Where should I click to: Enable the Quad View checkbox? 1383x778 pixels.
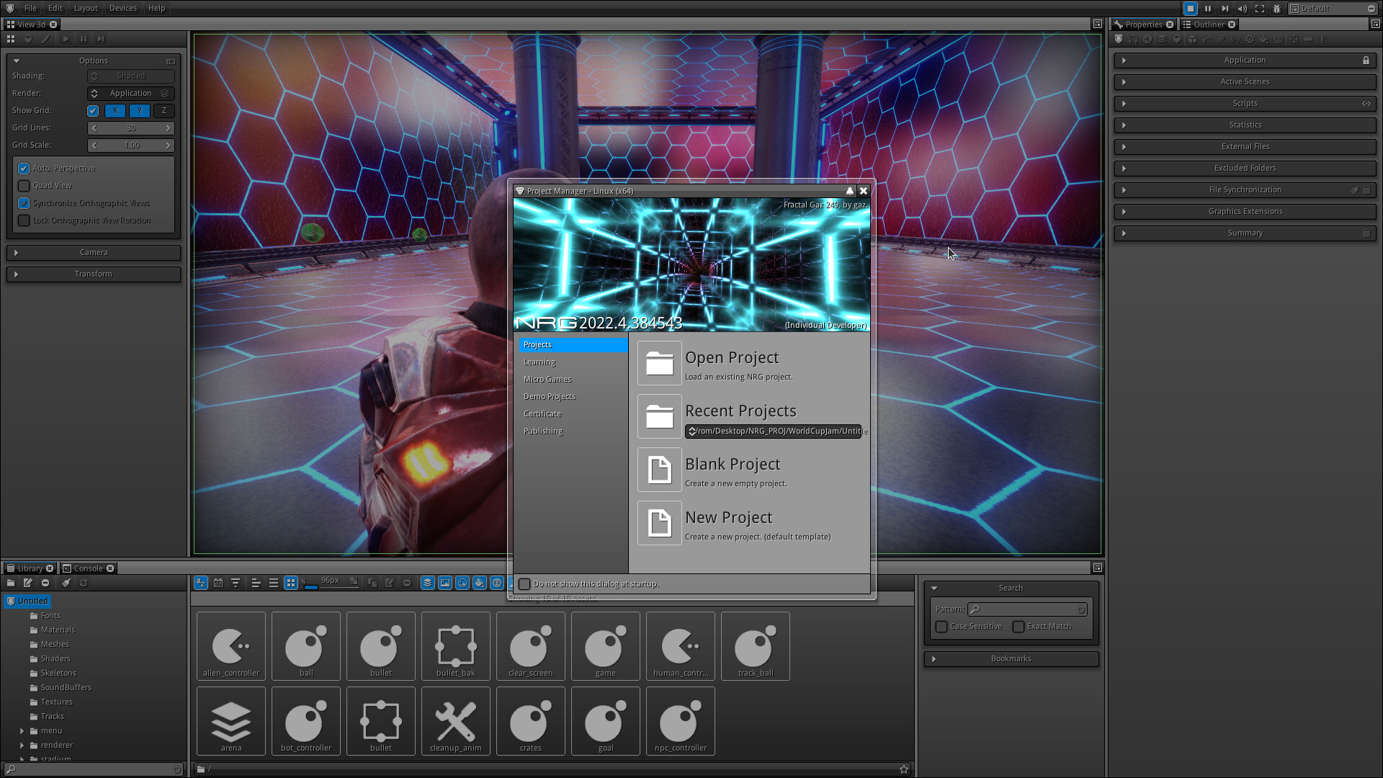click(24, 186)
